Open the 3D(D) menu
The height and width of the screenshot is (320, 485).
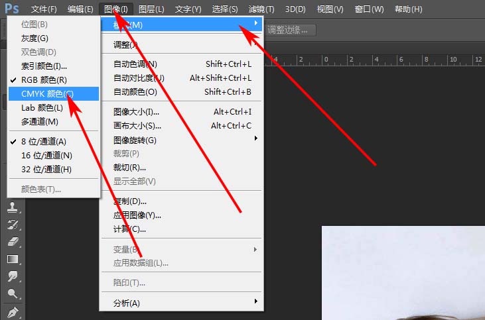point(295,9)
